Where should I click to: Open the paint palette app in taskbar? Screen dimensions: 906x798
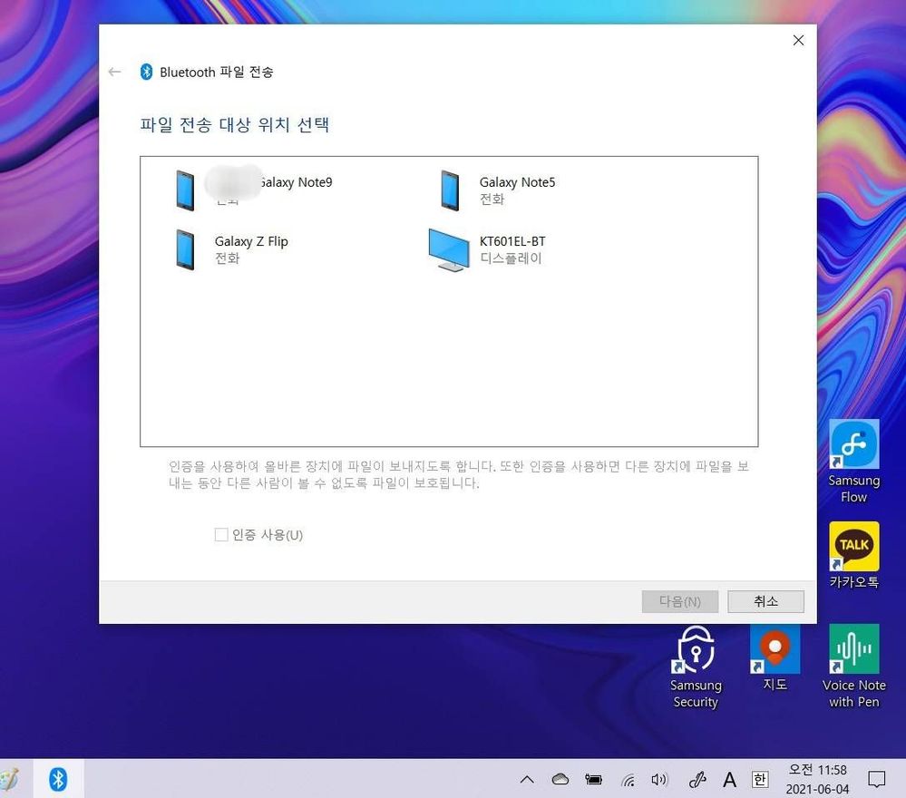[x=8, y=779]
